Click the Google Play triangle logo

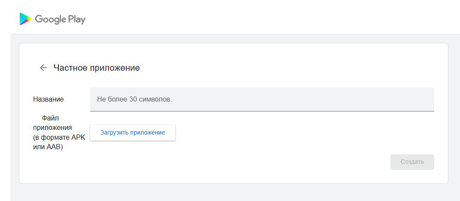click(25, 19)
